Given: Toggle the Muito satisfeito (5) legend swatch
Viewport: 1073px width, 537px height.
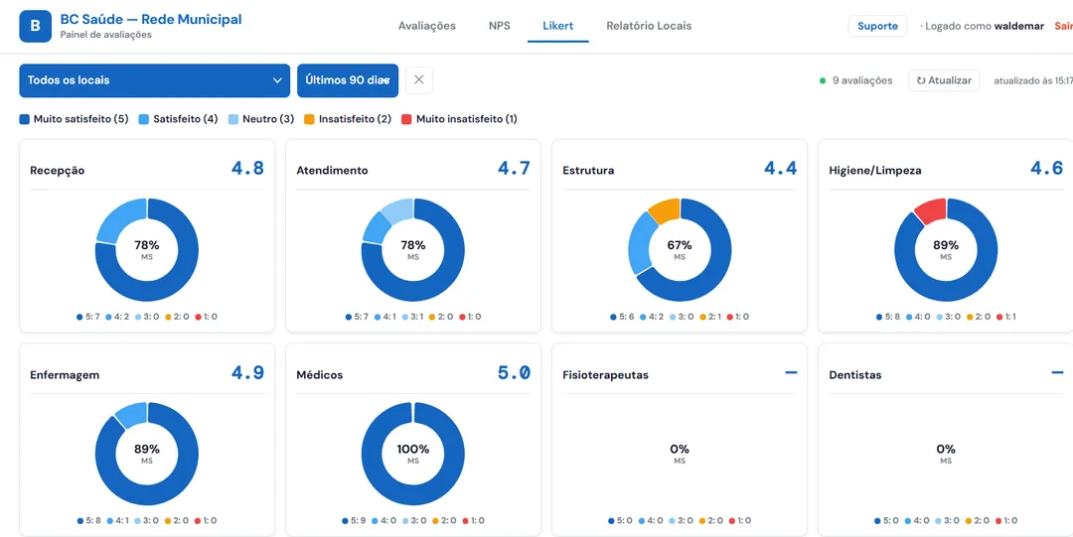Looking at the screenshot, I should pos(25,119).
